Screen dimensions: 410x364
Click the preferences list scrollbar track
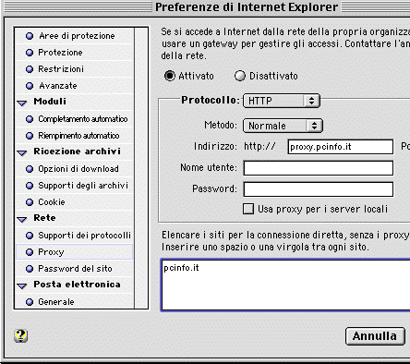141,168
